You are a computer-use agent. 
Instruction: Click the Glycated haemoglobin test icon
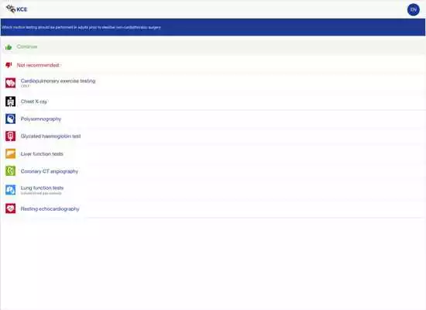(x=11, y=136)
